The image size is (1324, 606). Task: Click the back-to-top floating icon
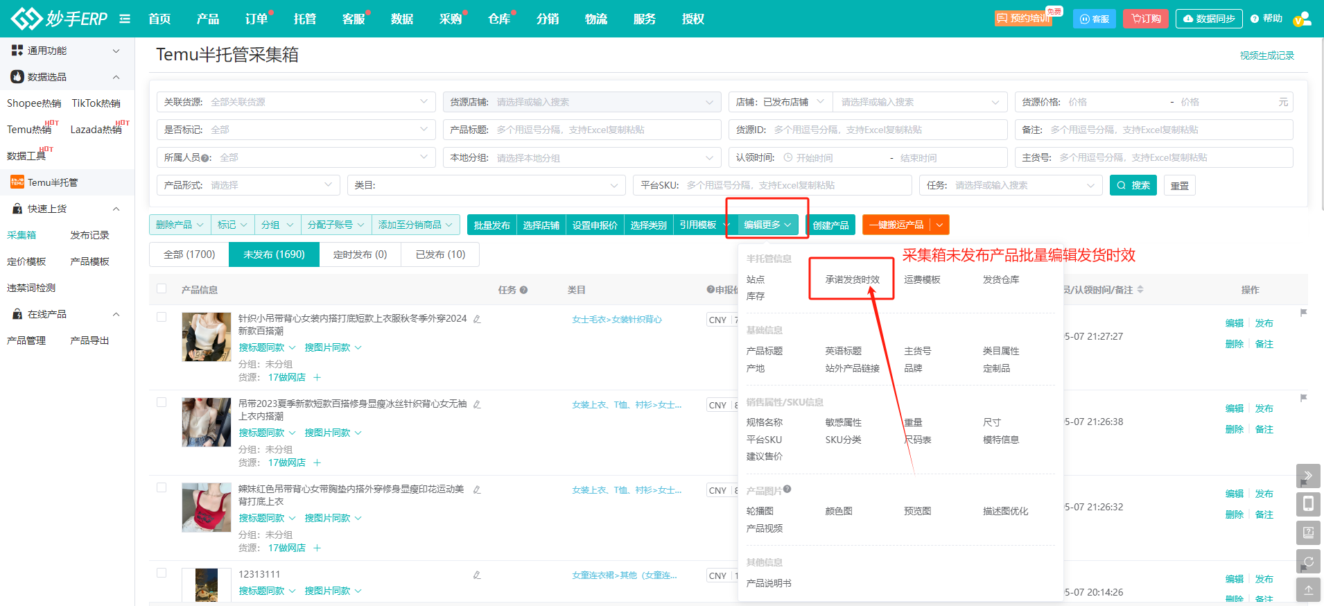(x=1308, y=589)
